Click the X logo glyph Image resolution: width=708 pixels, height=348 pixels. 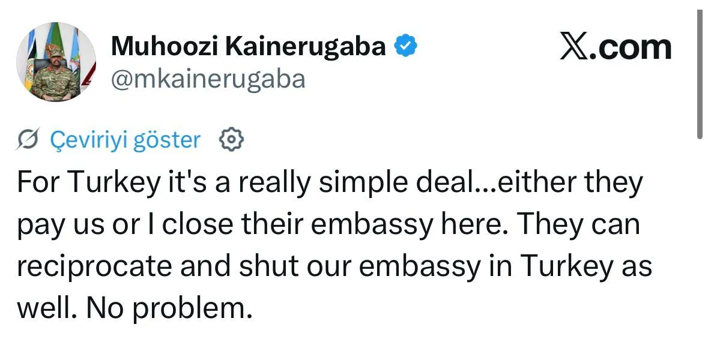[x=573, y=47]
